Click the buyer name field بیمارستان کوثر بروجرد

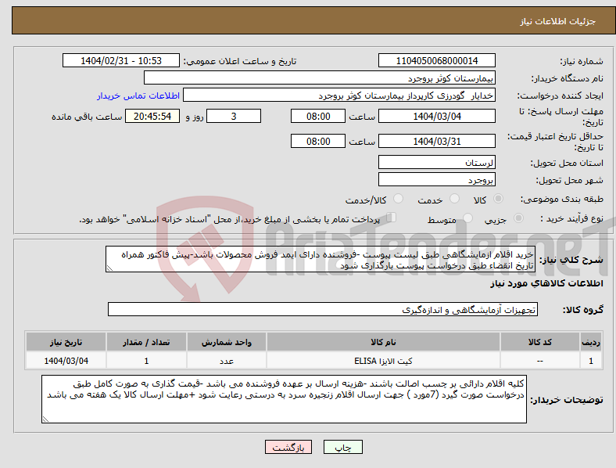[x=320, y=77]
